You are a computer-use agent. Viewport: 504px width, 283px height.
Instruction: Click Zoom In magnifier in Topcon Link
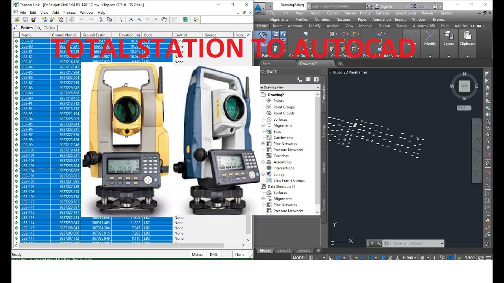131,19
